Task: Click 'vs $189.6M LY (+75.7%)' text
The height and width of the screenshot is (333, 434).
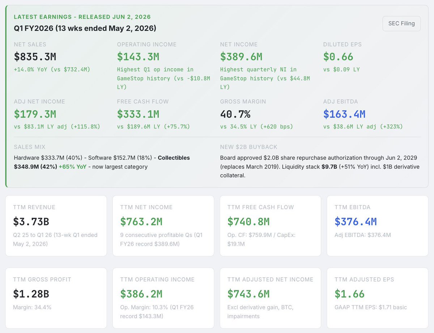Action: (x=153, y=127)
